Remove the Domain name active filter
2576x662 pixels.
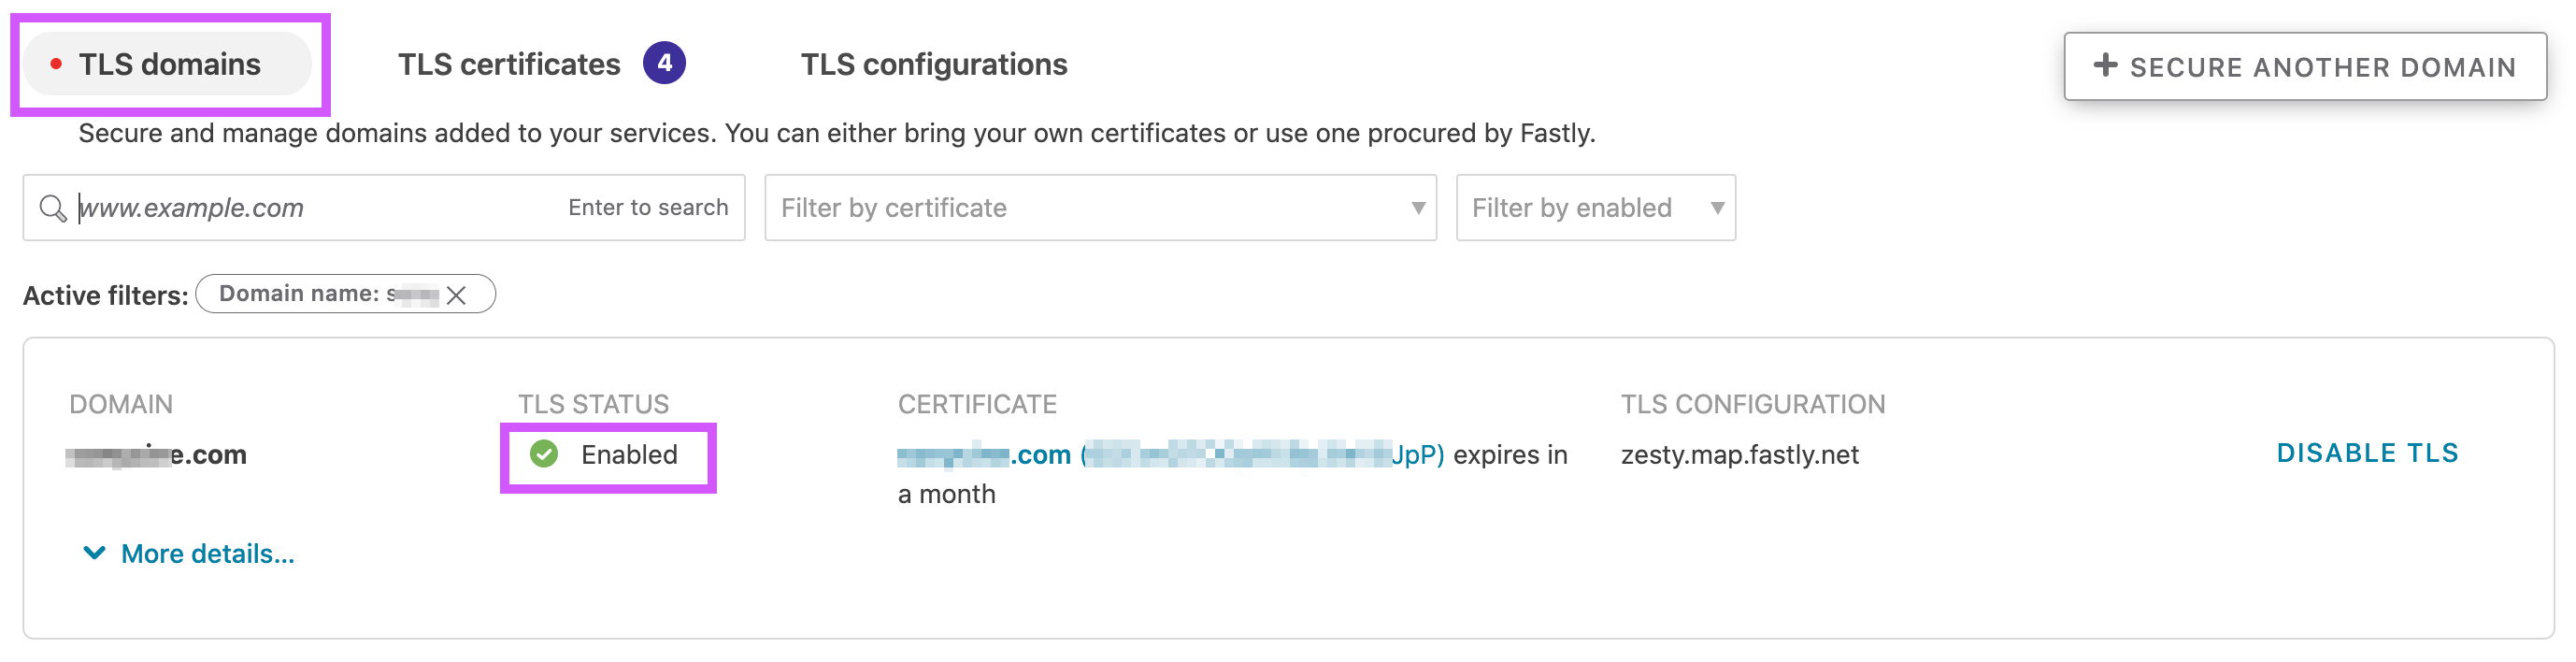(x=456, y=295)
